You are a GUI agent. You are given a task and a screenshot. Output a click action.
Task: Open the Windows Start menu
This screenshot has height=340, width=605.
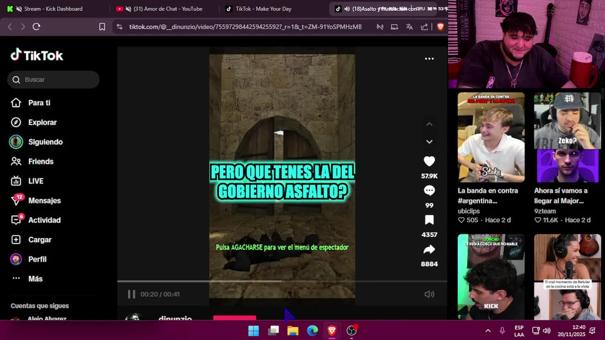(253, 331)
